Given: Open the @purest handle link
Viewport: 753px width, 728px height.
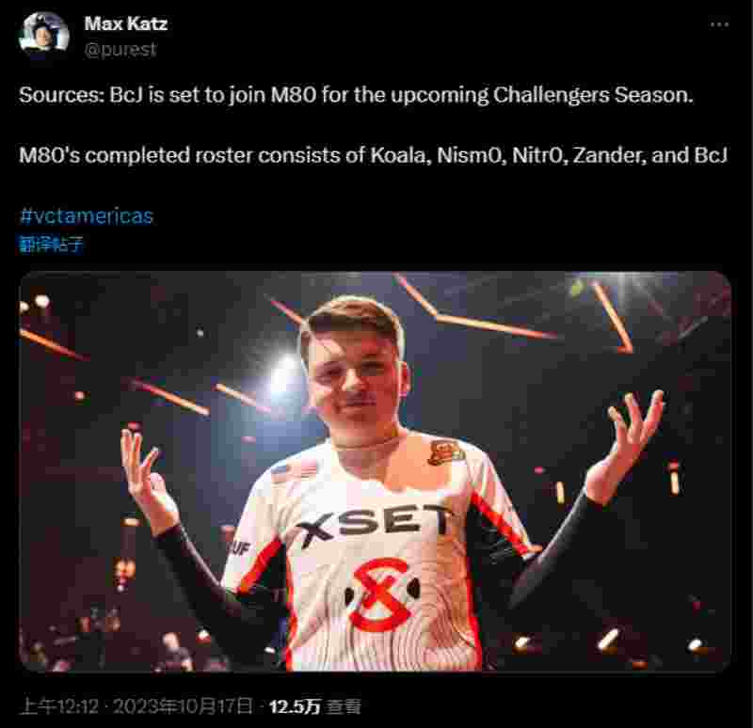Looking at the screenshot, I should 120,50.
